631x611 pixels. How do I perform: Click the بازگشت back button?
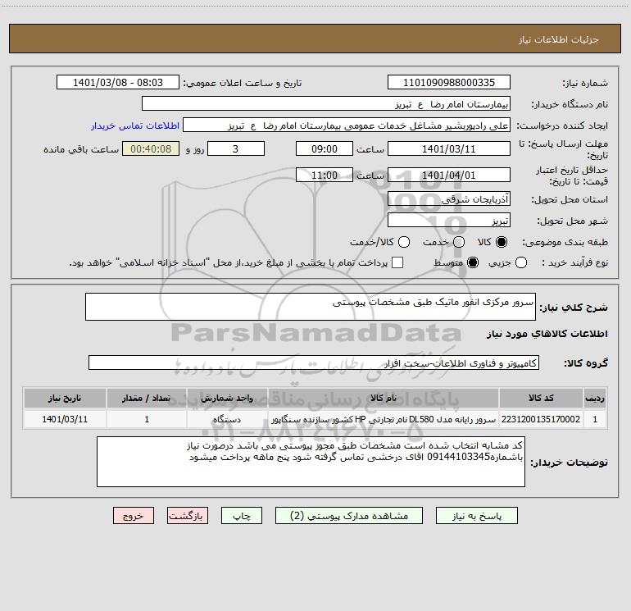point(188,516)
